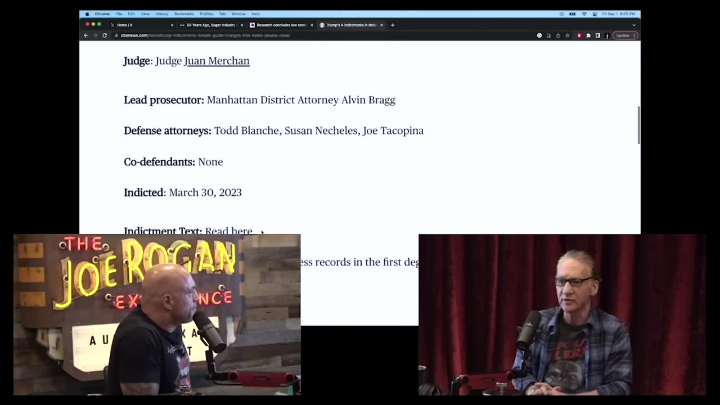Close the Home / X tab
Image resolution: width=720 pixels, height=405 pixels.
pyautogui.click(x=172, y=25)
